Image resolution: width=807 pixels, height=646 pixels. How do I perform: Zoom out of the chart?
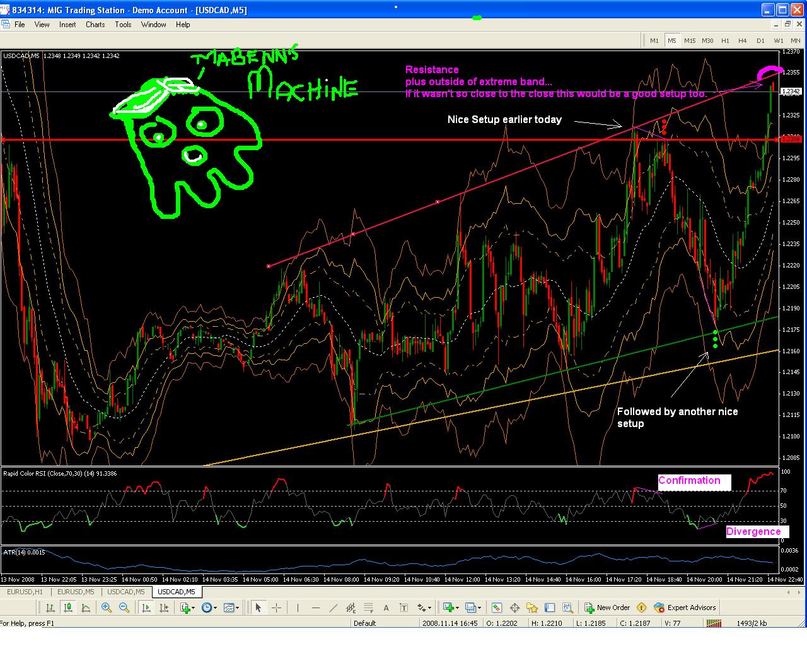click(x=124, y=608)
